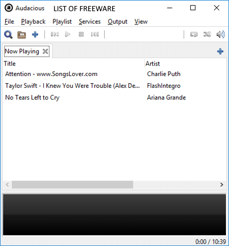This screenshot has width=229, height=246.
Task: Add a new playlist with the plus icon beside the tabs
Action: [220, 51]
